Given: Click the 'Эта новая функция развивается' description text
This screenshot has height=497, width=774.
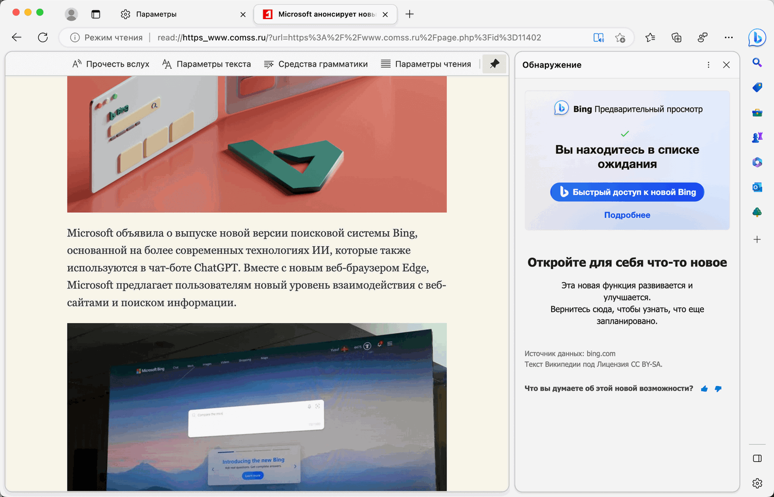Looking at the screenshot, I should click(x=627, y=303).
